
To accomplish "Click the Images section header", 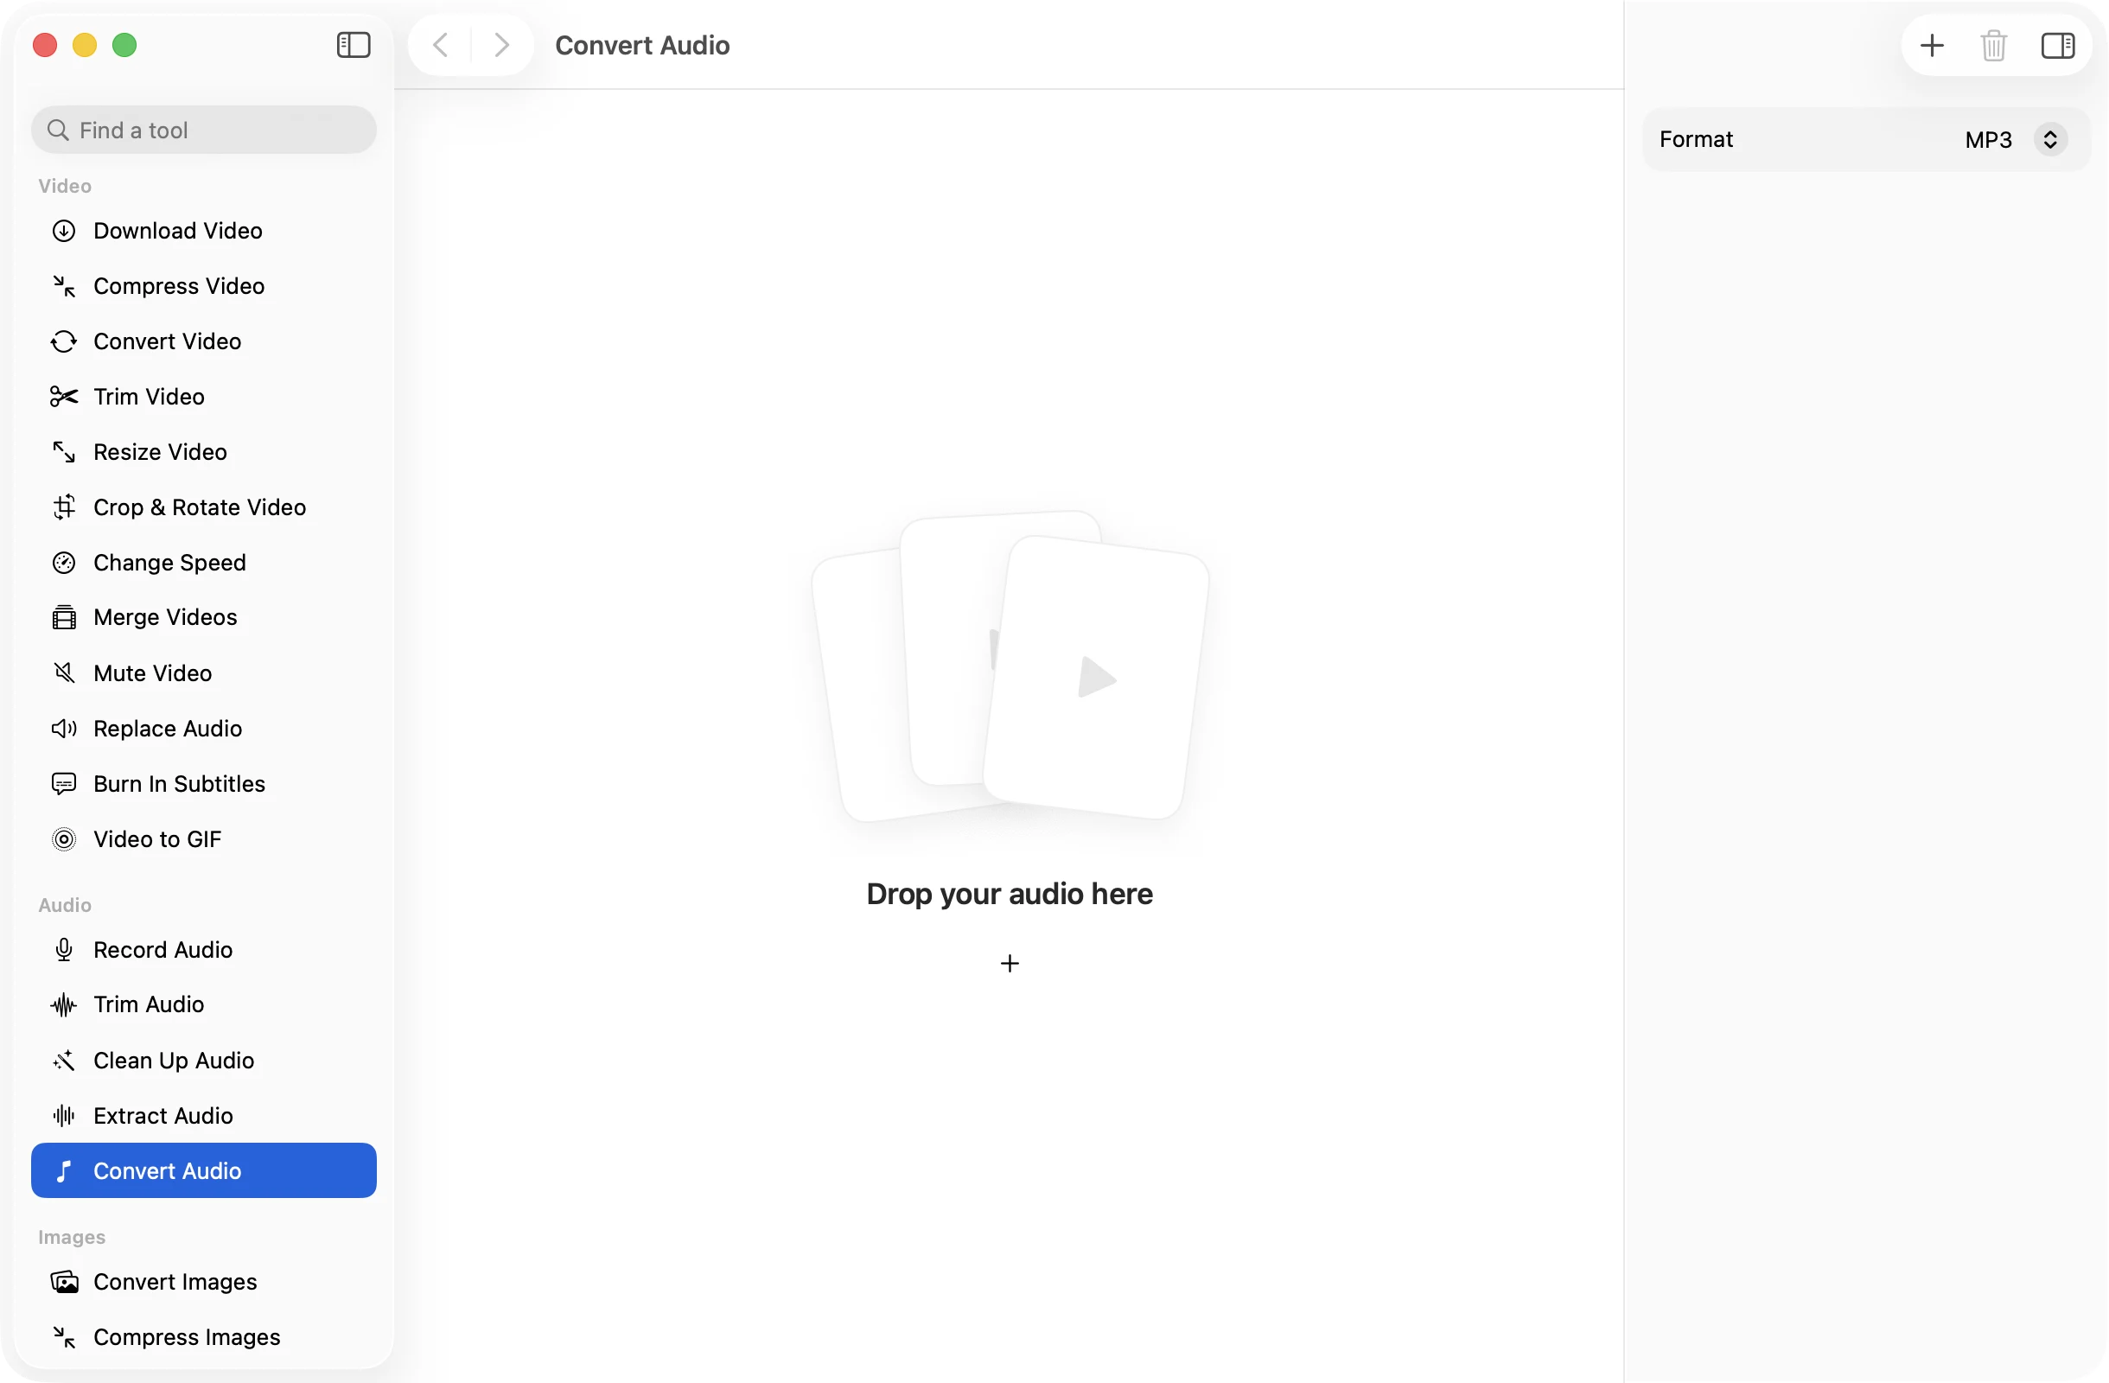I will [x=72, y=1237].
